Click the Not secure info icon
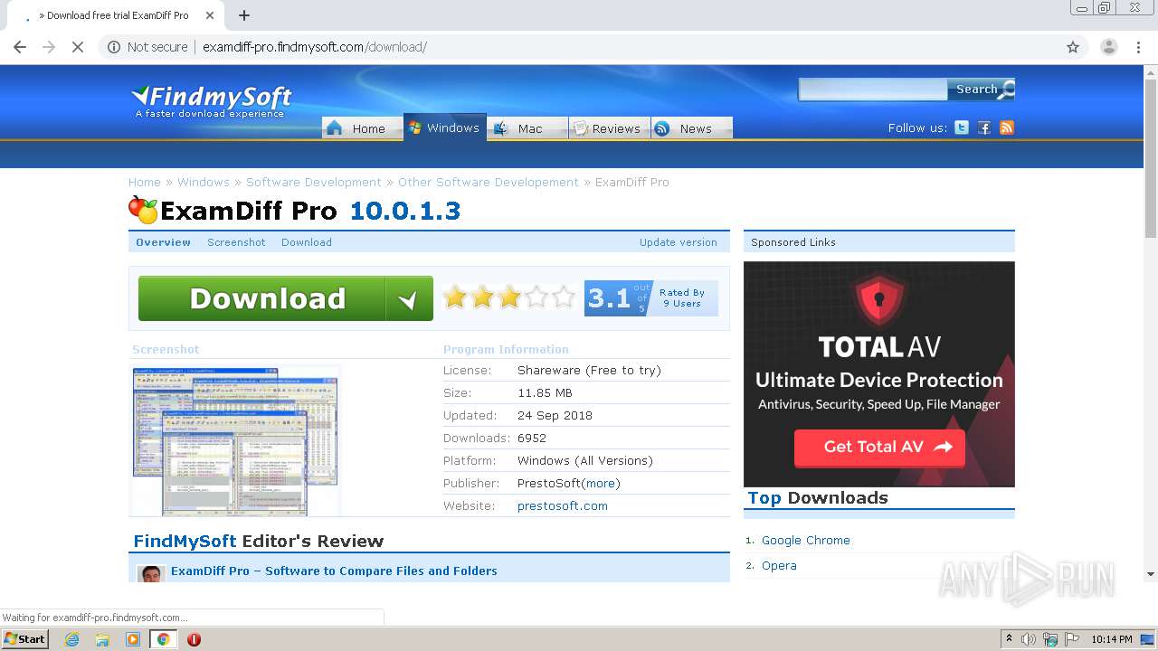The height and width of the screenshot is (651, 1158). click(114, 47)
